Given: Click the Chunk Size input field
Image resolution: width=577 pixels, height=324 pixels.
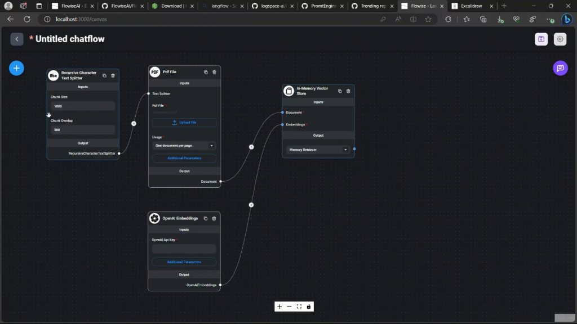Looking at the screenshot, I should click(83, 106).
